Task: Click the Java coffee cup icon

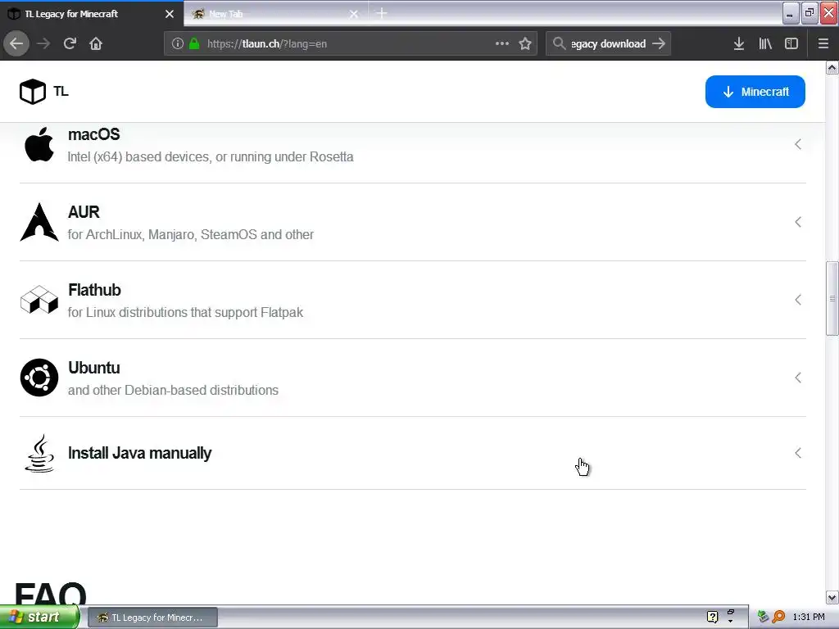Action: coord(39,453)
